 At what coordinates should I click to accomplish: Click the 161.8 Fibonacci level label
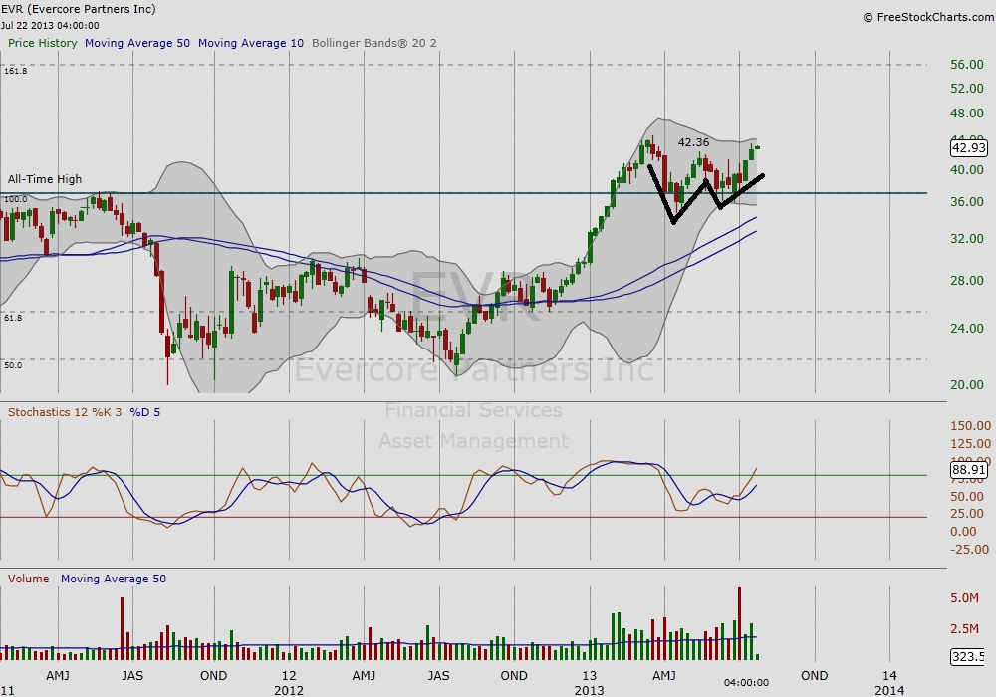point(16,71)
